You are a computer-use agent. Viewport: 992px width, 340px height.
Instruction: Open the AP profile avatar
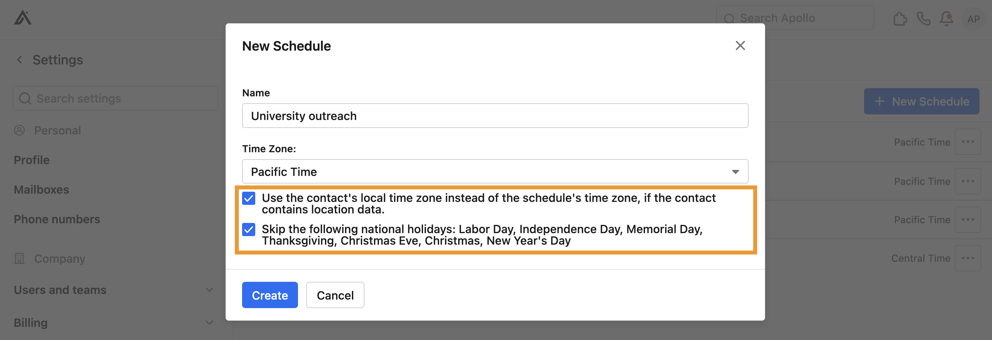tap(974, 19)
